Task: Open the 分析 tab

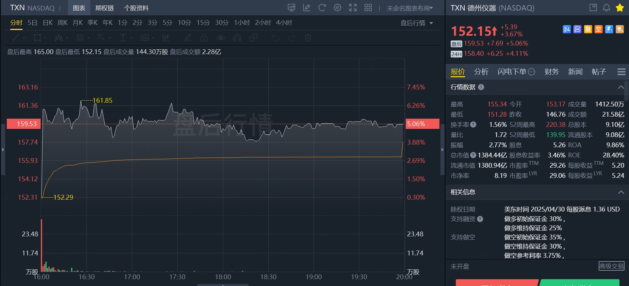Action: click(481, 72)
